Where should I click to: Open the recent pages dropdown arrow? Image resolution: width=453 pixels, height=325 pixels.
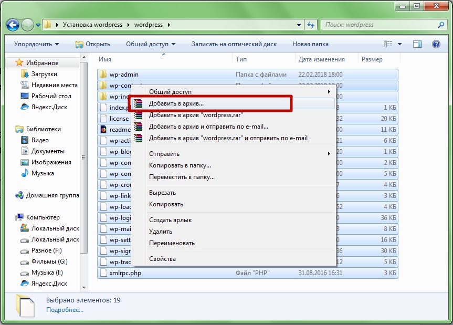click(38, 25)
